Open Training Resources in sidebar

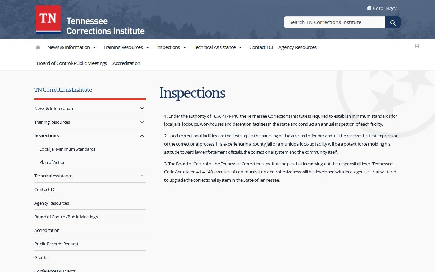tap(52, 122)
